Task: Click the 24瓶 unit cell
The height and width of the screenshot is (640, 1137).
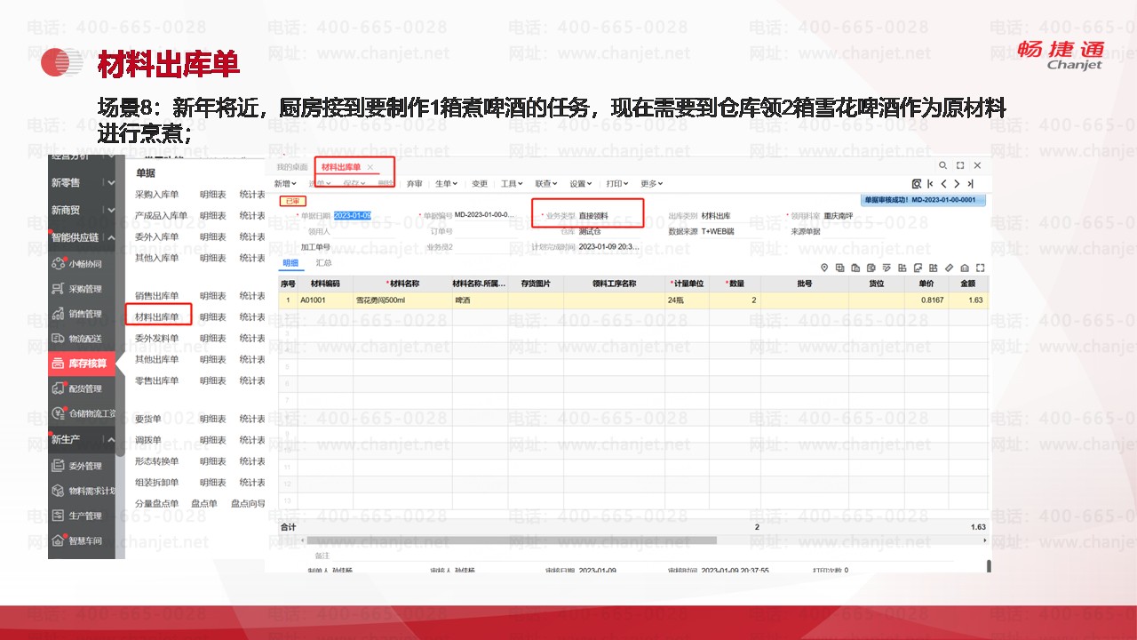Action: coord(688,300)
